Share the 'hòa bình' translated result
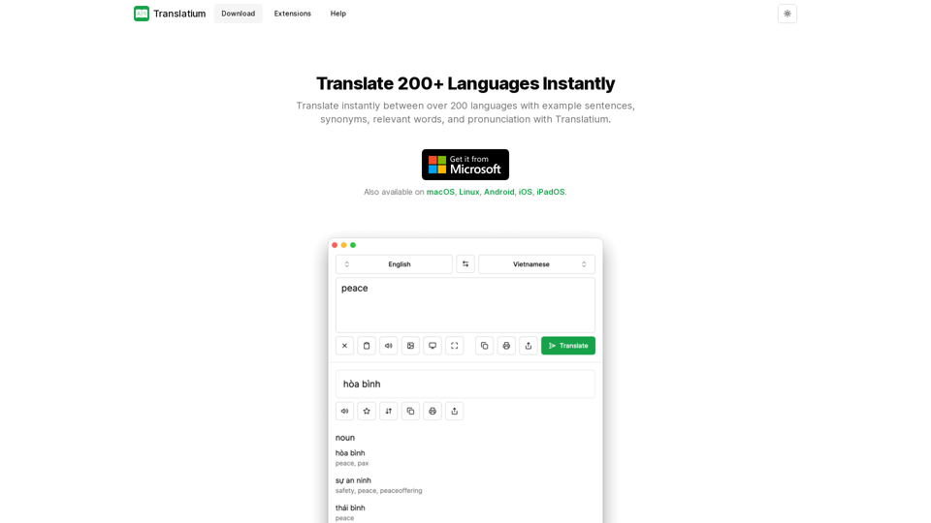Viewport: 931px width, 523px height. [454, 411]
